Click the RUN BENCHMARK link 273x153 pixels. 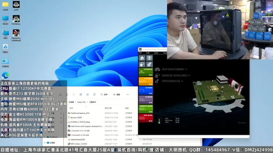[x=174, y=69]
